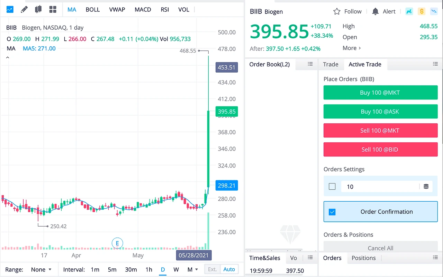Enable the MACD indicator
443x277 pixels.
[143, 9]
